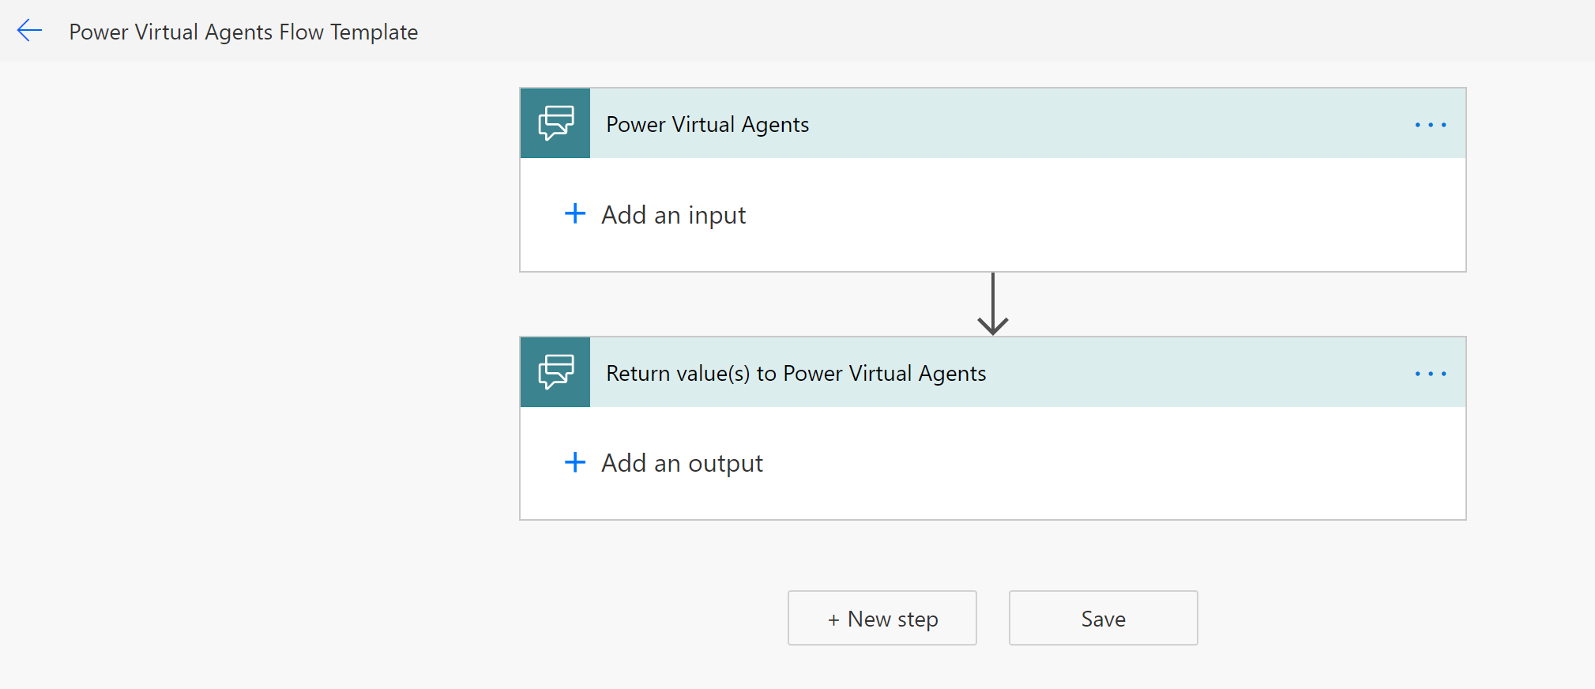
Task: Collapse the Power Virtual Agents trigger via its title
Action: point(707,125)
